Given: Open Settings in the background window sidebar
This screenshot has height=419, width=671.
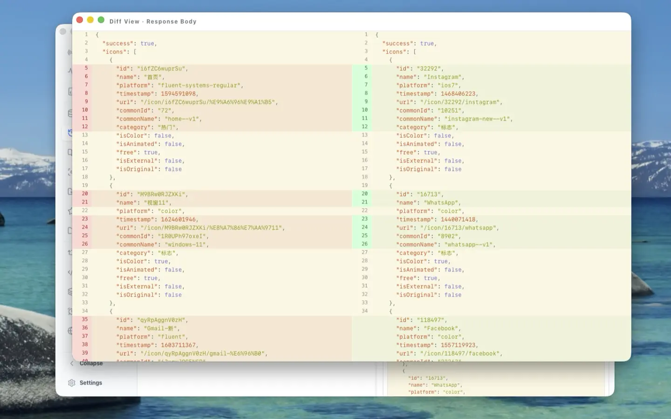Looking at the screenshot, I should tap(85, 383).
